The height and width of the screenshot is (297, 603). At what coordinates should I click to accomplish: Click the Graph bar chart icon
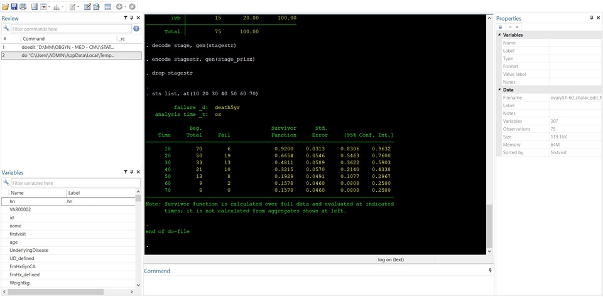pyautogui.click(x=56, y=6)
